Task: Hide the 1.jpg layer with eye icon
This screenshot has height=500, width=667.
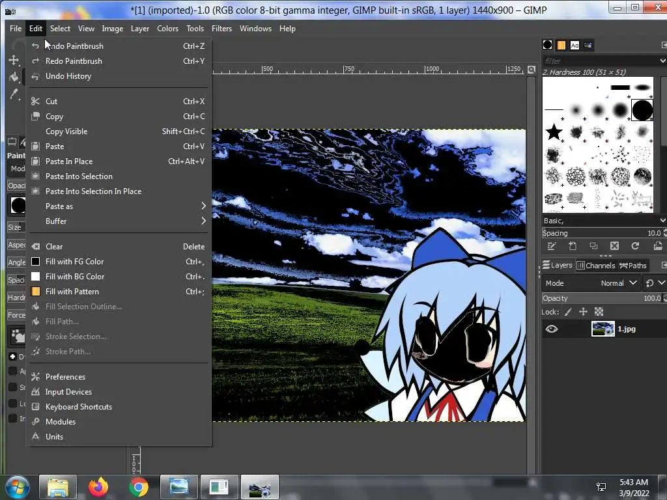Action: point(552,329)
